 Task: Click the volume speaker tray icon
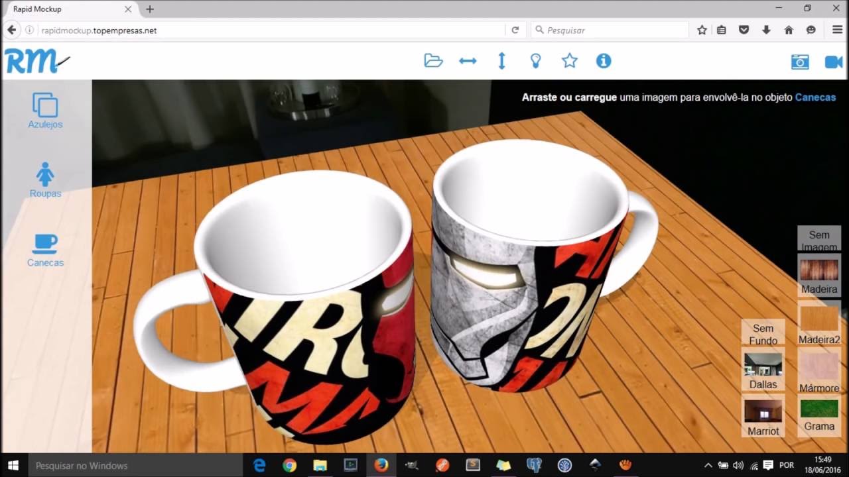[x=738, y=465]
